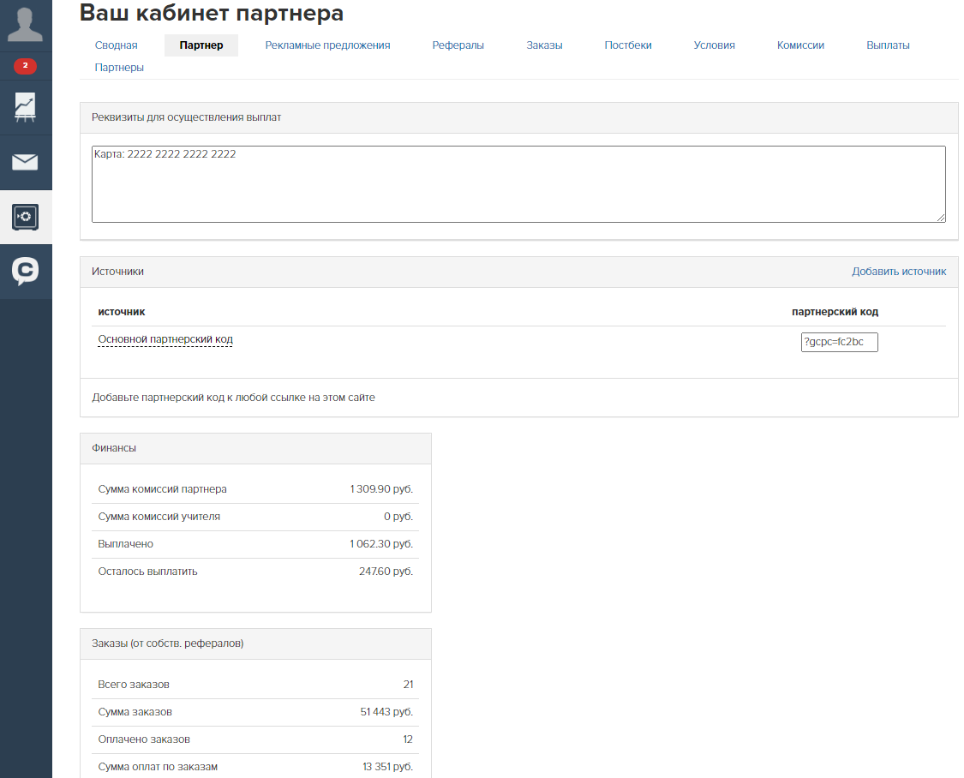Click the red notification badge showing 2
964x778 pixels.
(25, 65)
